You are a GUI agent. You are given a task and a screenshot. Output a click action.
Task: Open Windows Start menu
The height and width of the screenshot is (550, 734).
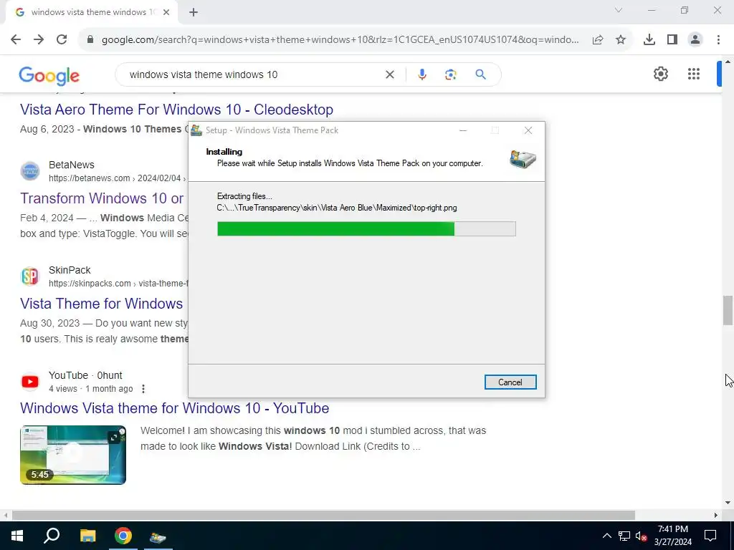(x=17, y=536)
